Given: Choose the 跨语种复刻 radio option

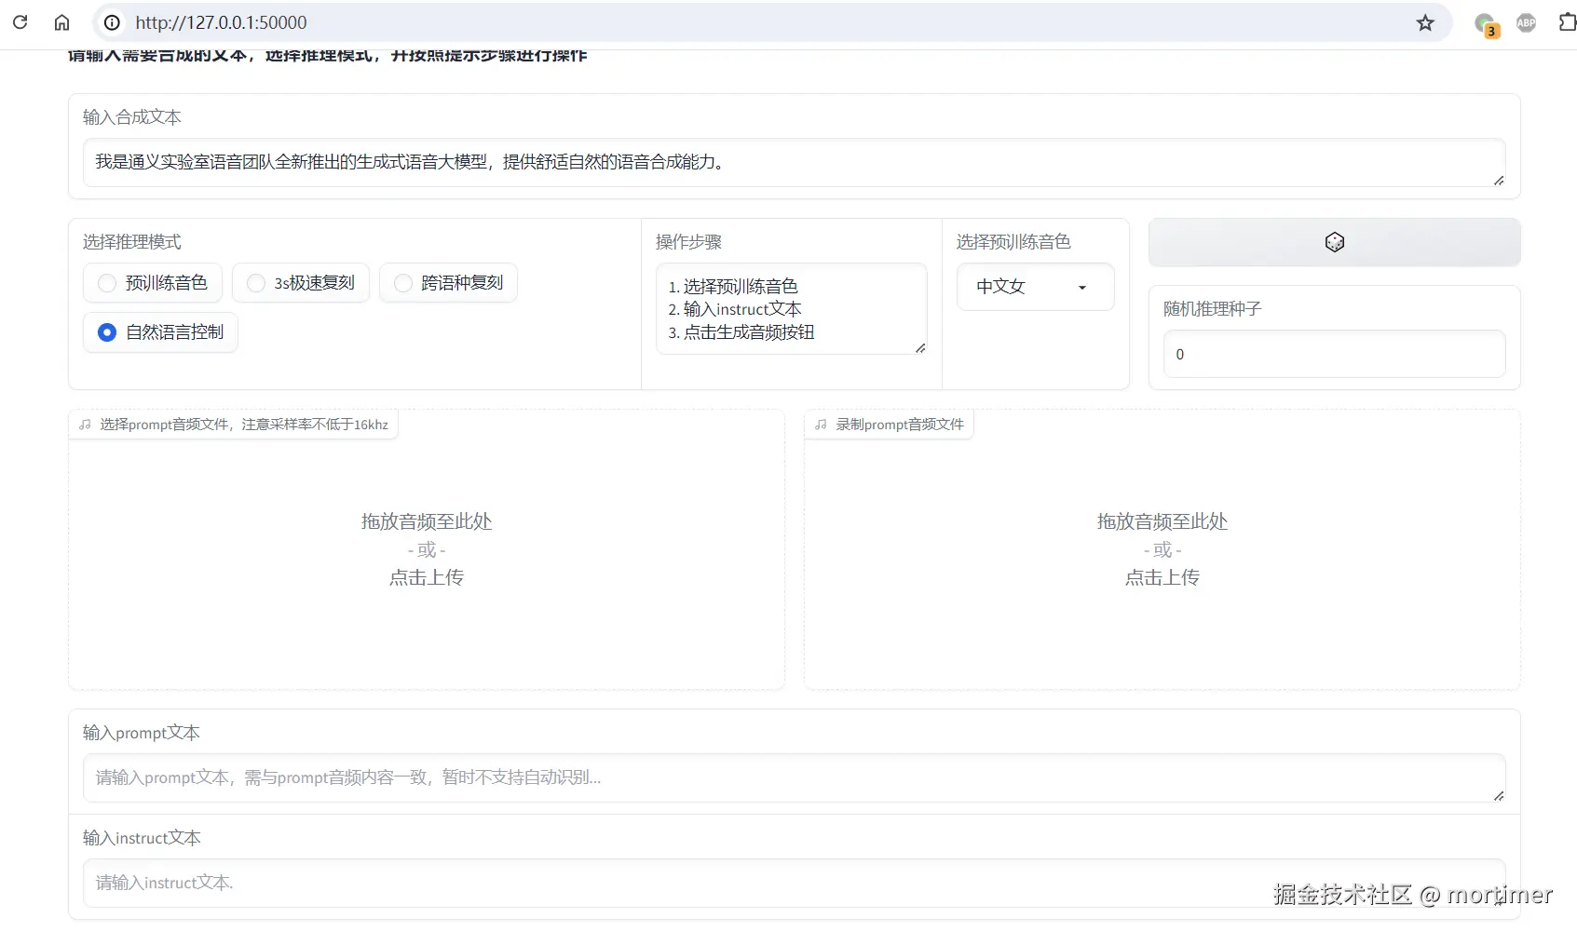Looking at the screenshot, I should click(x=448, y=283).
